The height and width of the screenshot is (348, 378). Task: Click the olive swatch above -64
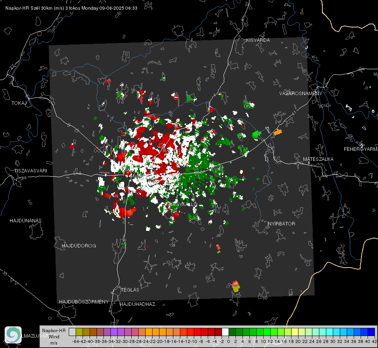click(79, 332)
